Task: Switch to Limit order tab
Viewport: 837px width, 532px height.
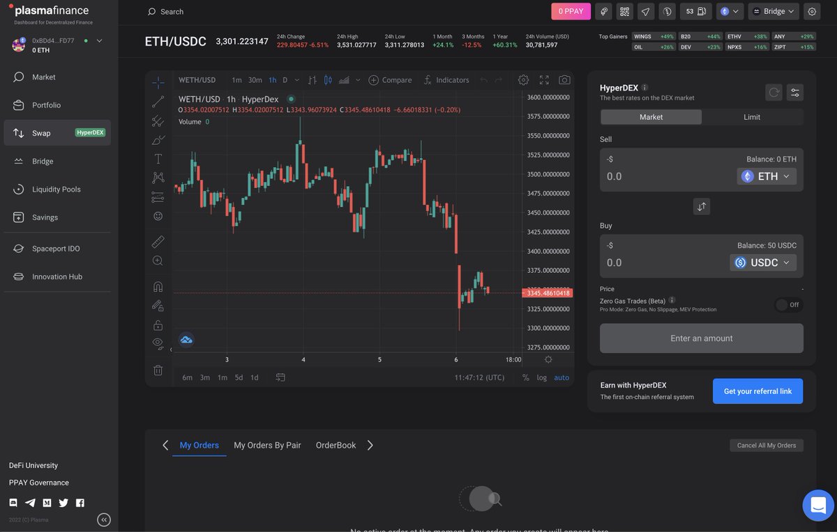Action: pos(752,117)
